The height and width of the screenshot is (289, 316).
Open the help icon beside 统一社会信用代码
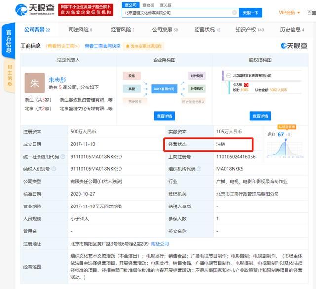(x=63, y=157)
